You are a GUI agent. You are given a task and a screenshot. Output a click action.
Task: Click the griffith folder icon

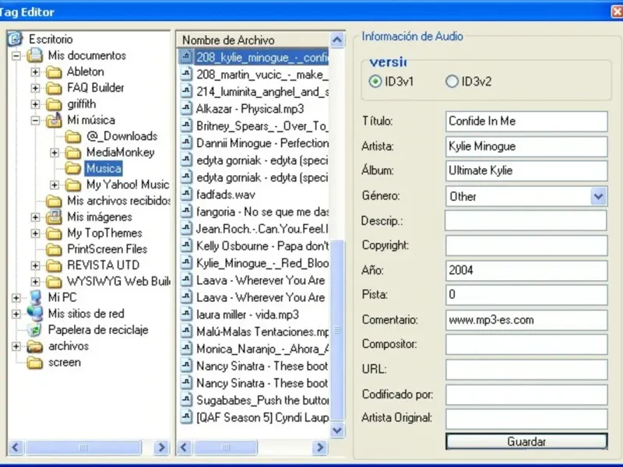pyautogui.click(x=54, y=104)
